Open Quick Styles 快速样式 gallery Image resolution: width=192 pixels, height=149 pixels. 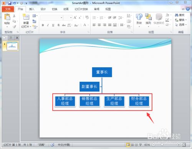point(159,20)
